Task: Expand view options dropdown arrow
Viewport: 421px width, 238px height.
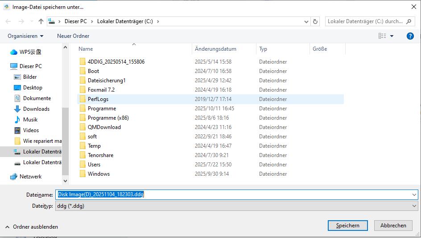Action: [x=392, y=36]
